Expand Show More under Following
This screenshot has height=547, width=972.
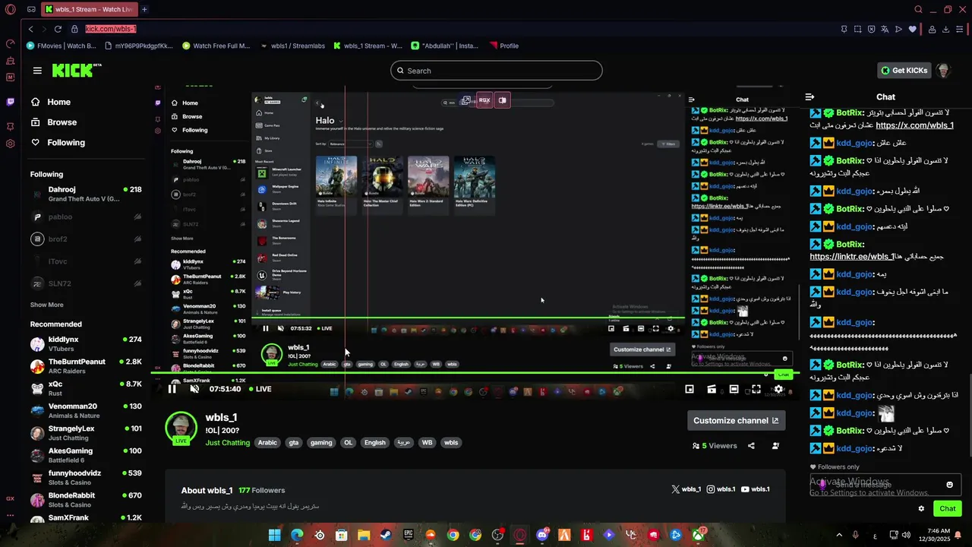pyautogui.click(x=47, y=305)
